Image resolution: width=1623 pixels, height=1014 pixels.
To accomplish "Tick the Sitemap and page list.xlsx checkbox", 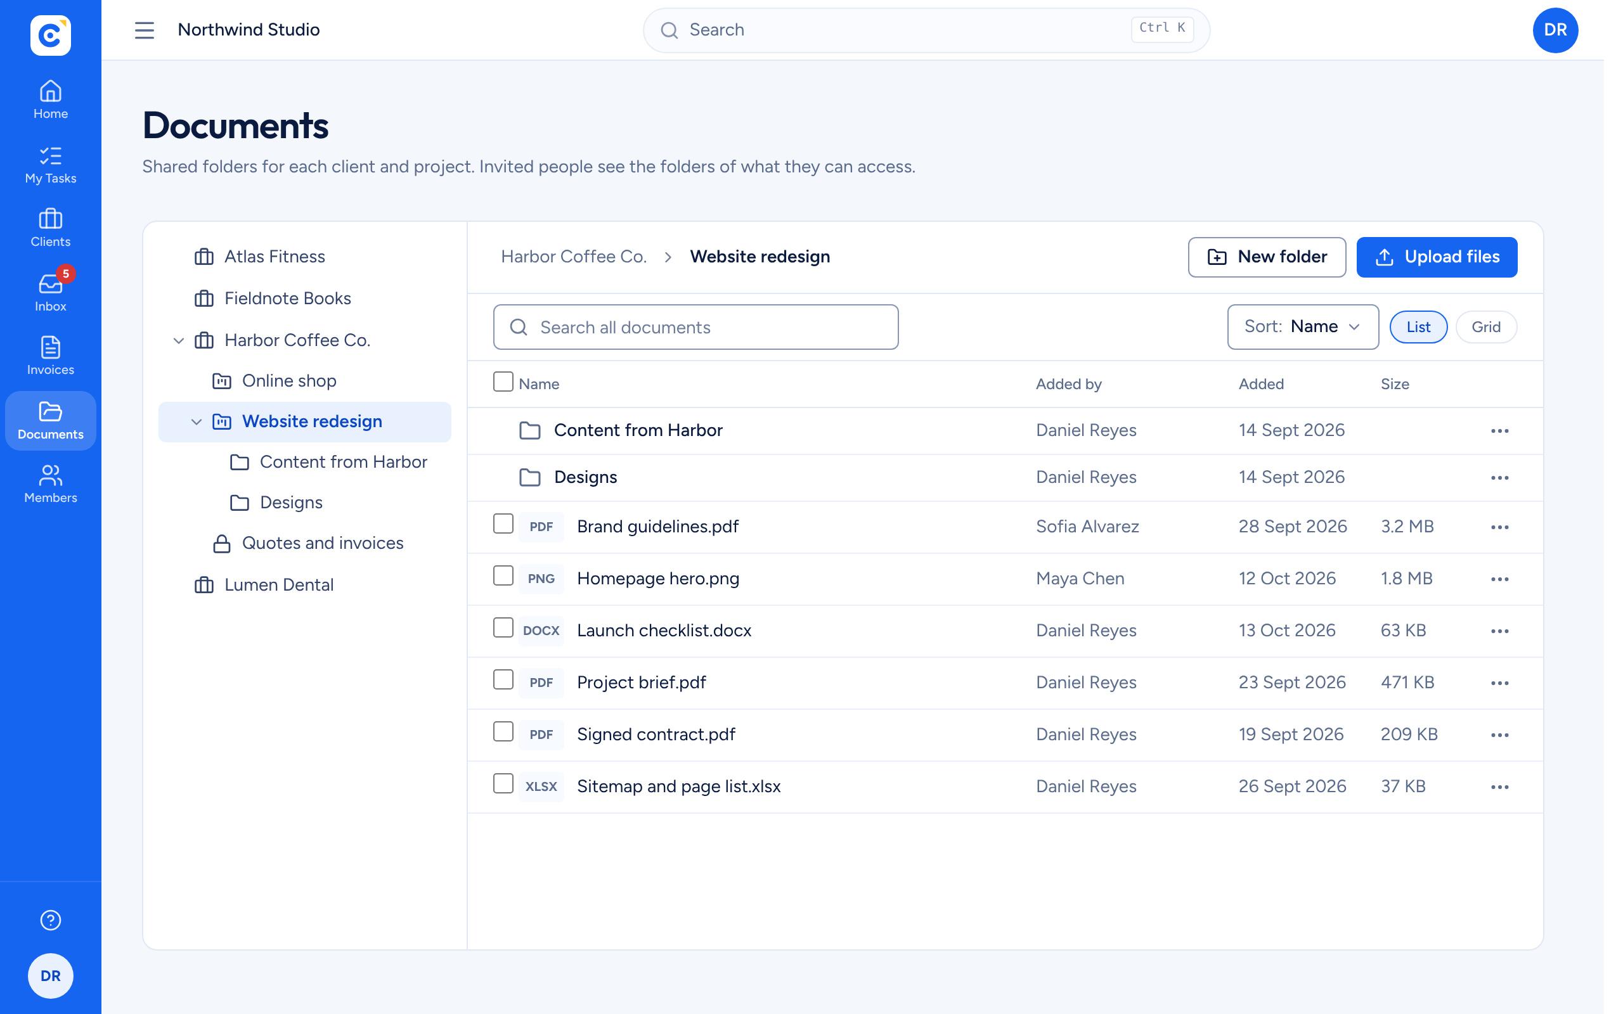I will coord(503,783).
